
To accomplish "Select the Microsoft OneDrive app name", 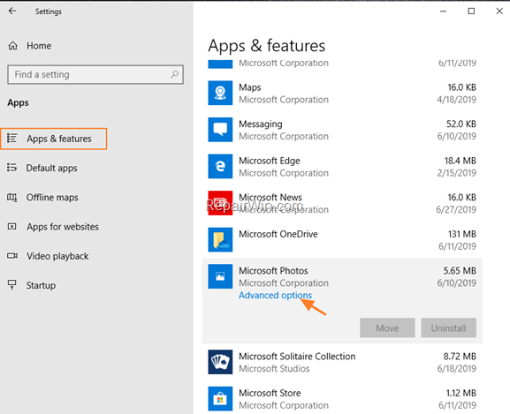I will point(278,234).
